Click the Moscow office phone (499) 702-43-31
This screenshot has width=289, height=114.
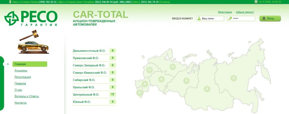48,2
